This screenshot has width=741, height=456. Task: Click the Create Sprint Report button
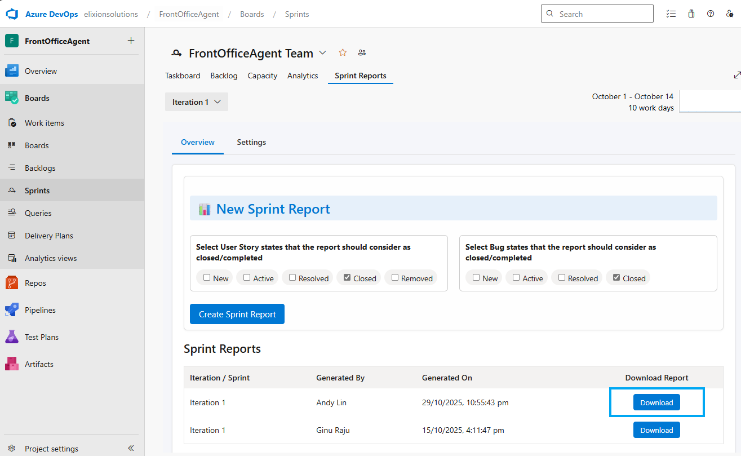tap(237, 314)
